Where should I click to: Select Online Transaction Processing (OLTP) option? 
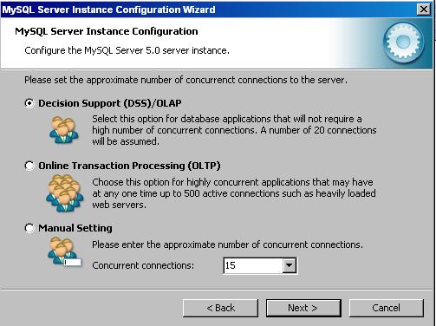(x=29, y=166)
